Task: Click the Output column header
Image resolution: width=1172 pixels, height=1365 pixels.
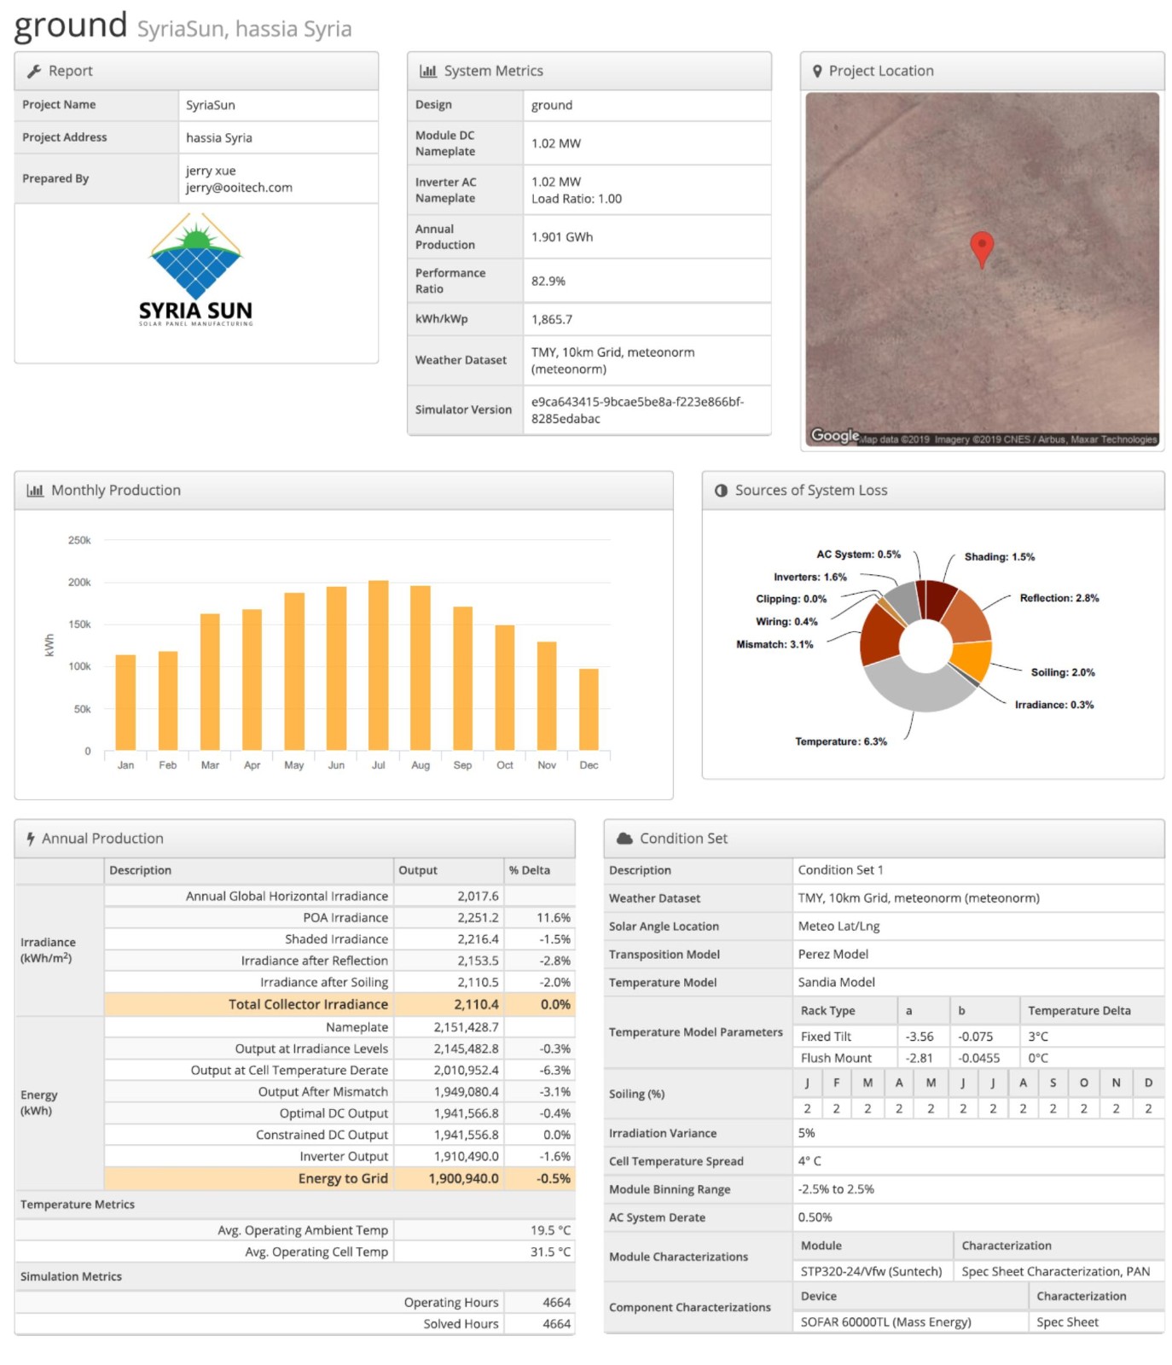Action: 418,870
